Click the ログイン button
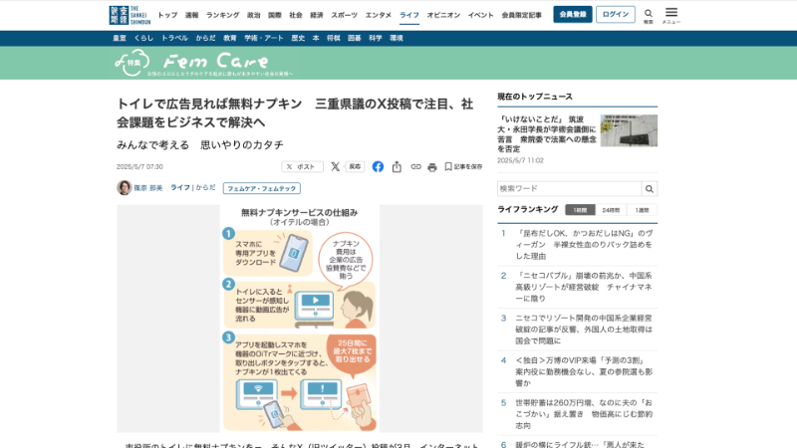 pyautogui.click(x=616, y=15)
